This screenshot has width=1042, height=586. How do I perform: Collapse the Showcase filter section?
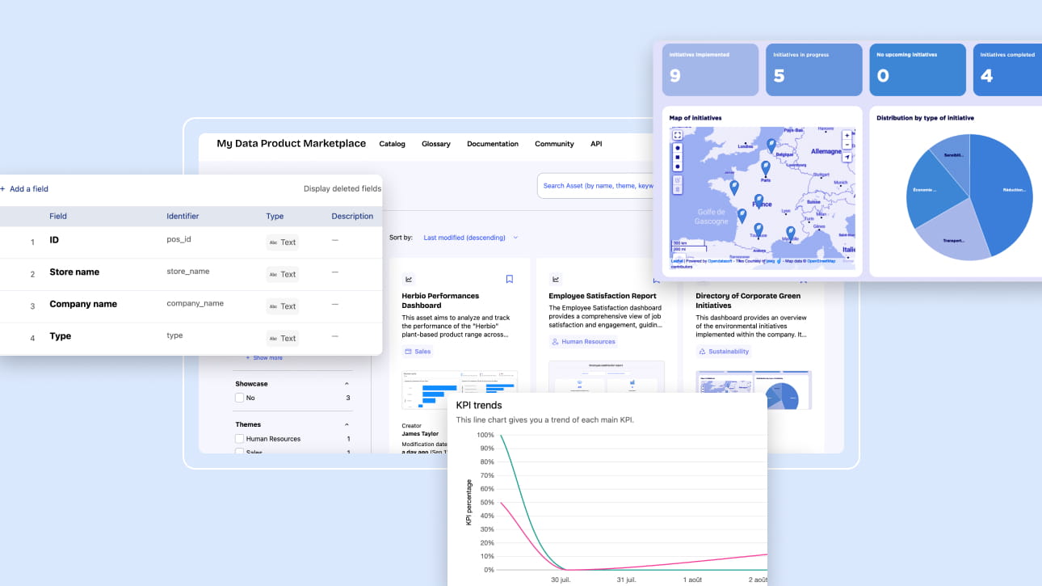tap(347, 384)
